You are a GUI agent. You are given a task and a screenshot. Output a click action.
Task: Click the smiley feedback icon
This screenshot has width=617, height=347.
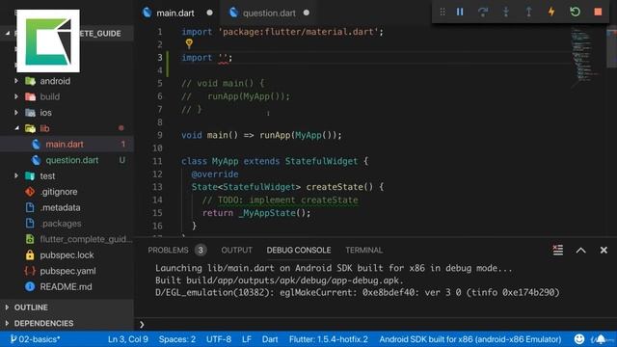(x=579, y=339)
